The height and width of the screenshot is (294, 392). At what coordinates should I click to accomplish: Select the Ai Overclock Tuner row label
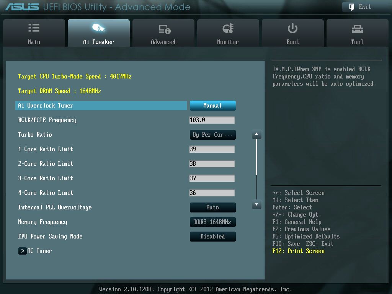click(x=46, y=106)
